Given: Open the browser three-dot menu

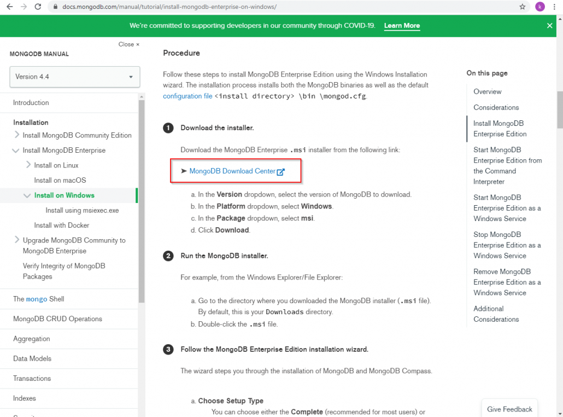Looking at the screenshot, I should (x=555, y=8).
